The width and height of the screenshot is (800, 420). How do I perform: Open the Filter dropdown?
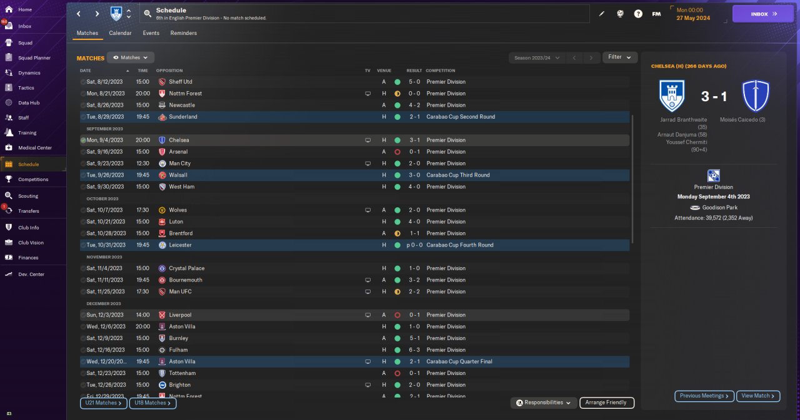(620, 57)
